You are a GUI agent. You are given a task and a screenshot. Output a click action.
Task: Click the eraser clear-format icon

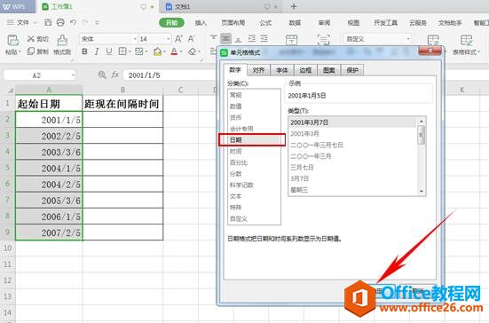[x=192, y=51]
